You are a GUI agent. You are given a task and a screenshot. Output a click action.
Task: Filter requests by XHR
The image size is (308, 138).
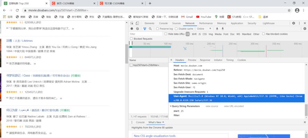point(194,34)
